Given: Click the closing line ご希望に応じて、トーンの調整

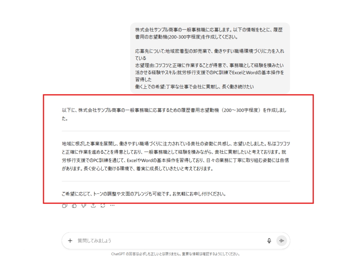Looking at the screenshot, I should [144, 194].
